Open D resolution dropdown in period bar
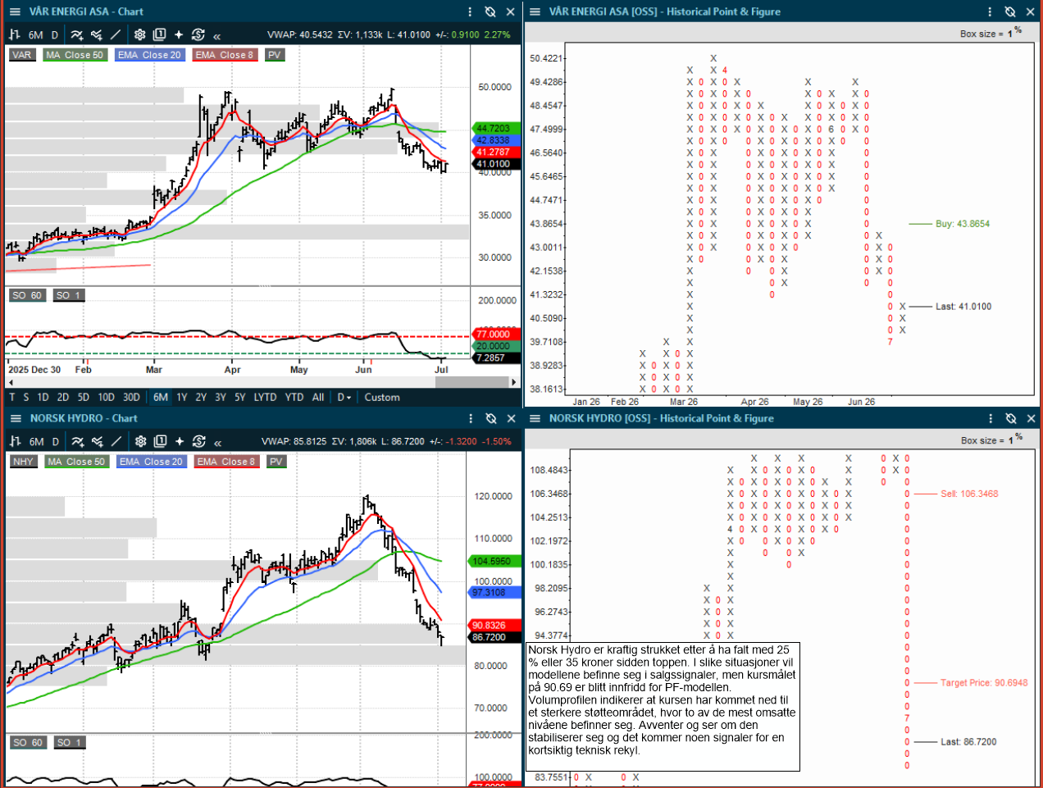Screen dimensions: 1043x788 344,397
